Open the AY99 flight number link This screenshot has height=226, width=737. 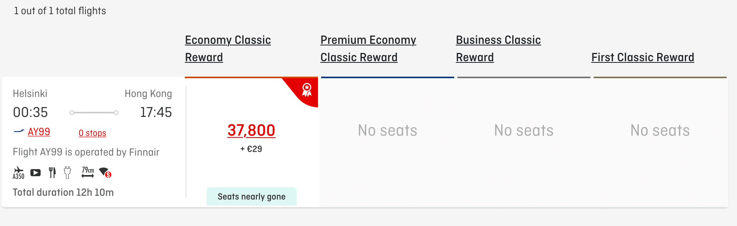click(x=39, y=132)
